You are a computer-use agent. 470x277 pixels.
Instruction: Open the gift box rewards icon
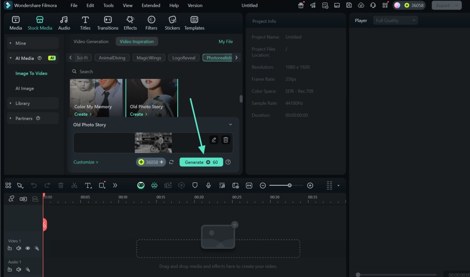(x=301, y=5)
